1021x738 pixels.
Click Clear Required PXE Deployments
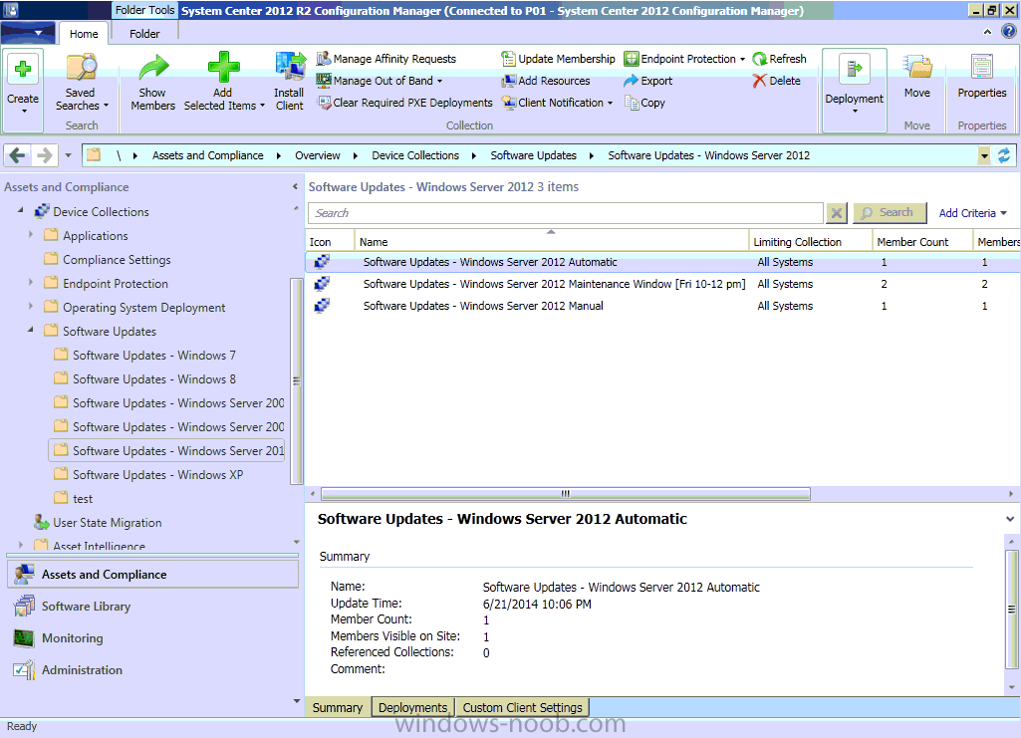click(405, 103)
